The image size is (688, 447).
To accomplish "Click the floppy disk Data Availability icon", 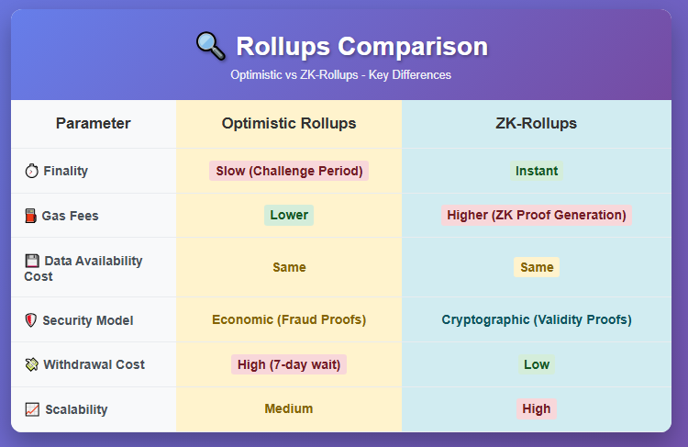I will [x=32, y=262].
